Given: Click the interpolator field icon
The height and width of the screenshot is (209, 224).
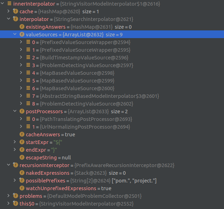Looking at the screenshot, I should pyautogui.click(x=15, y=19).
